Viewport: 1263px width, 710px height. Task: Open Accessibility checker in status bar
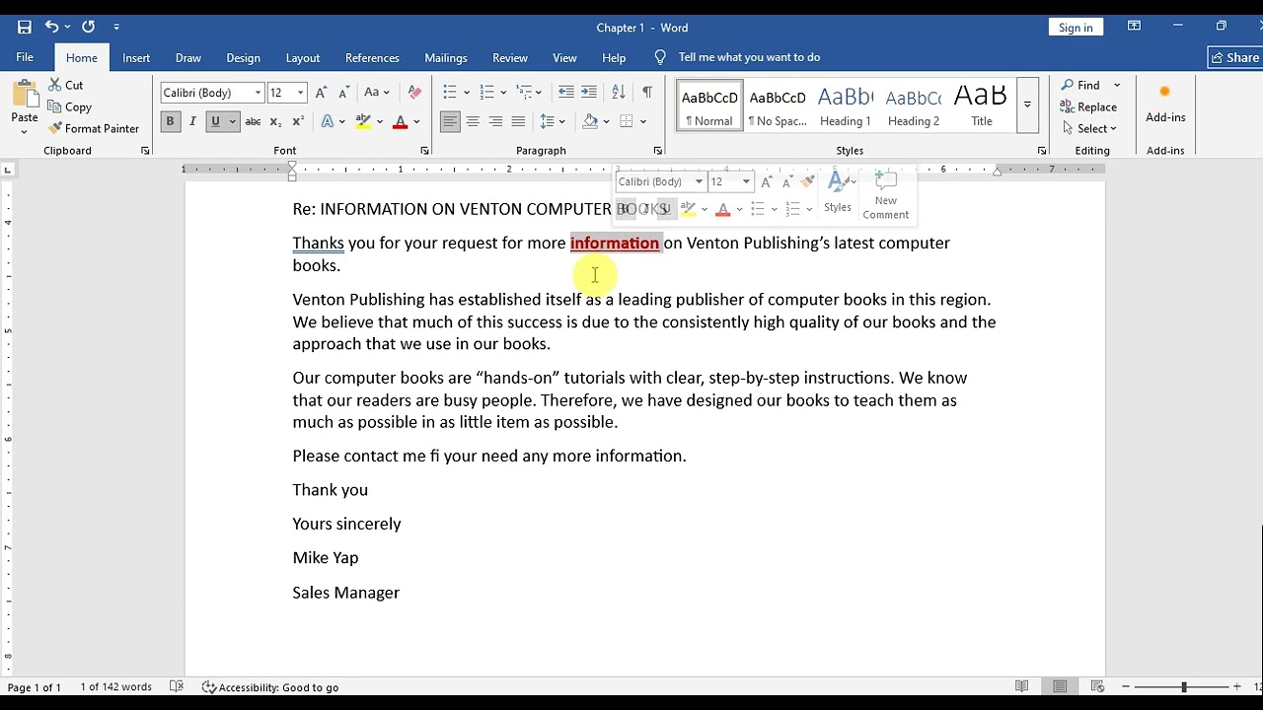[x=270, y=687]
